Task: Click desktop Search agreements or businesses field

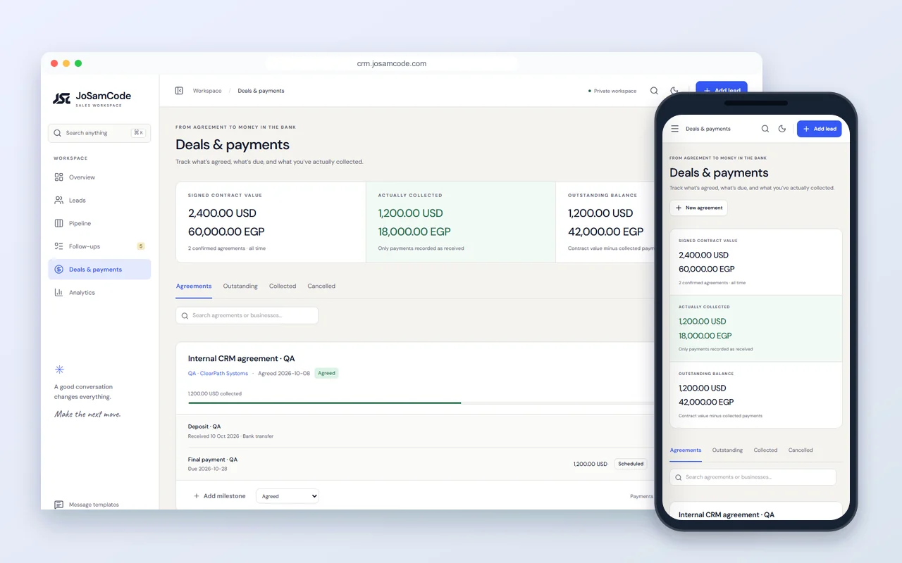Action: click(x=247, y=315)
